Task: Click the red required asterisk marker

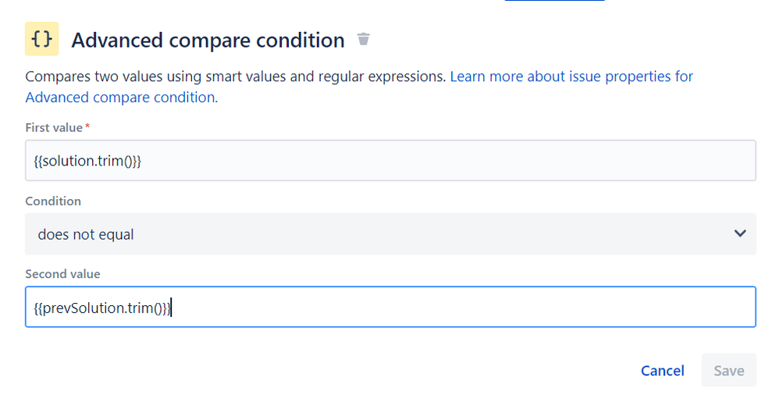Action: 87,126
